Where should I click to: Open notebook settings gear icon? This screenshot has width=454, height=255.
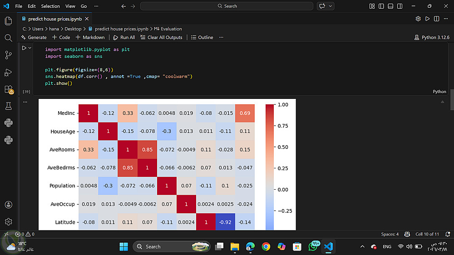click(x=418, y=19)
